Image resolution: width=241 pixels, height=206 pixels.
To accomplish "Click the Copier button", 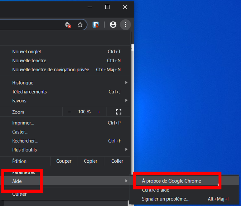I will pyautogui.click(x=91, y=161).
